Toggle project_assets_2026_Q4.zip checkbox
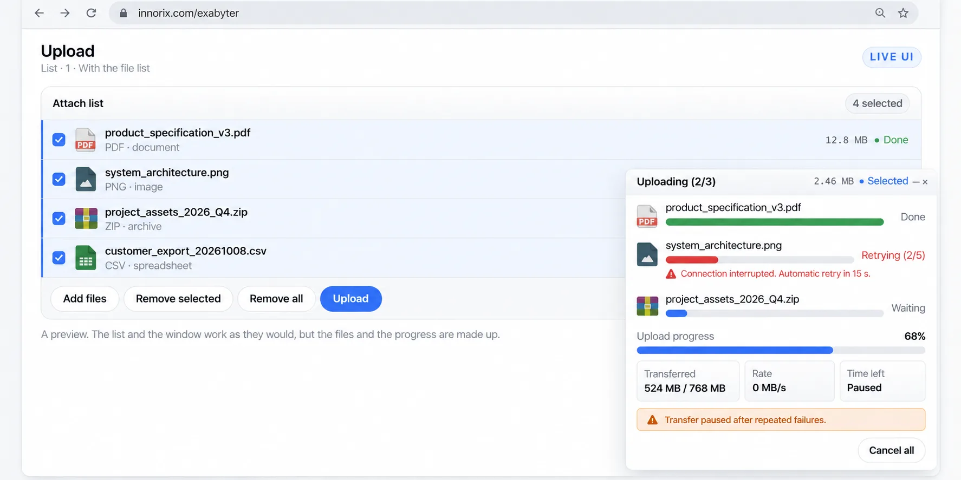 (59, 219)
